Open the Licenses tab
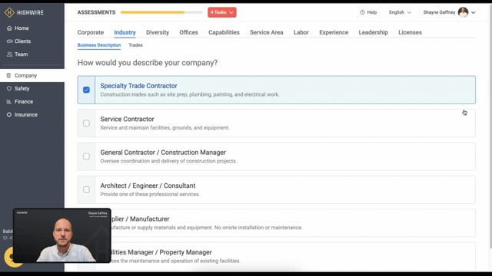The image size is (492, 276). pos(410,32)
